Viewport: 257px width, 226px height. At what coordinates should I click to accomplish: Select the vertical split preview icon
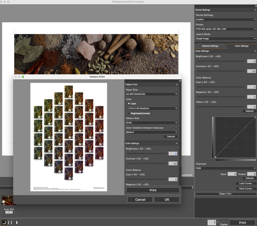16,222
